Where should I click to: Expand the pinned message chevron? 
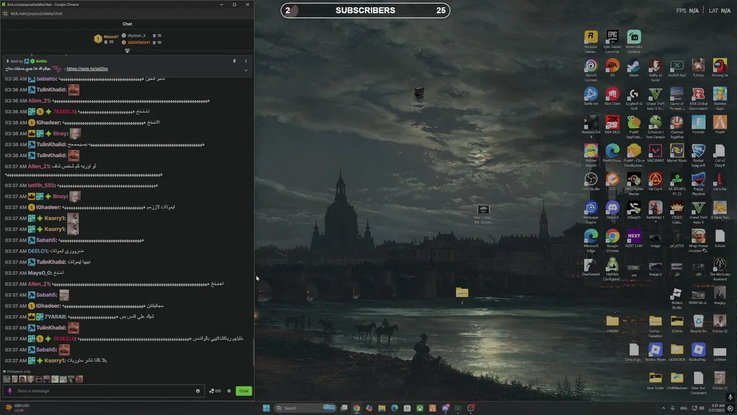coord(246,70)
